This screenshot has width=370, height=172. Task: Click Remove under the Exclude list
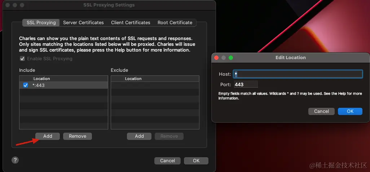(169, 136)
